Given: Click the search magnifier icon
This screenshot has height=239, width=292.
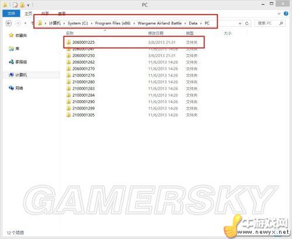Looking at the screenshot, I should tap(281, 23).
